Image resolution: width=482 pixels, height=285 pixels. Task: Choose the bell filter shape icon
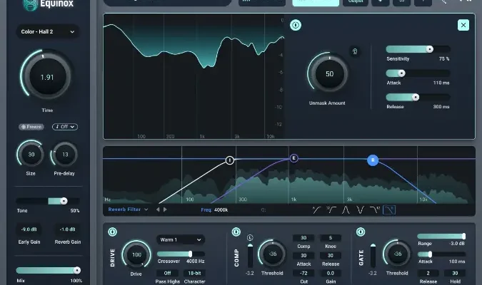pos(346,209)
